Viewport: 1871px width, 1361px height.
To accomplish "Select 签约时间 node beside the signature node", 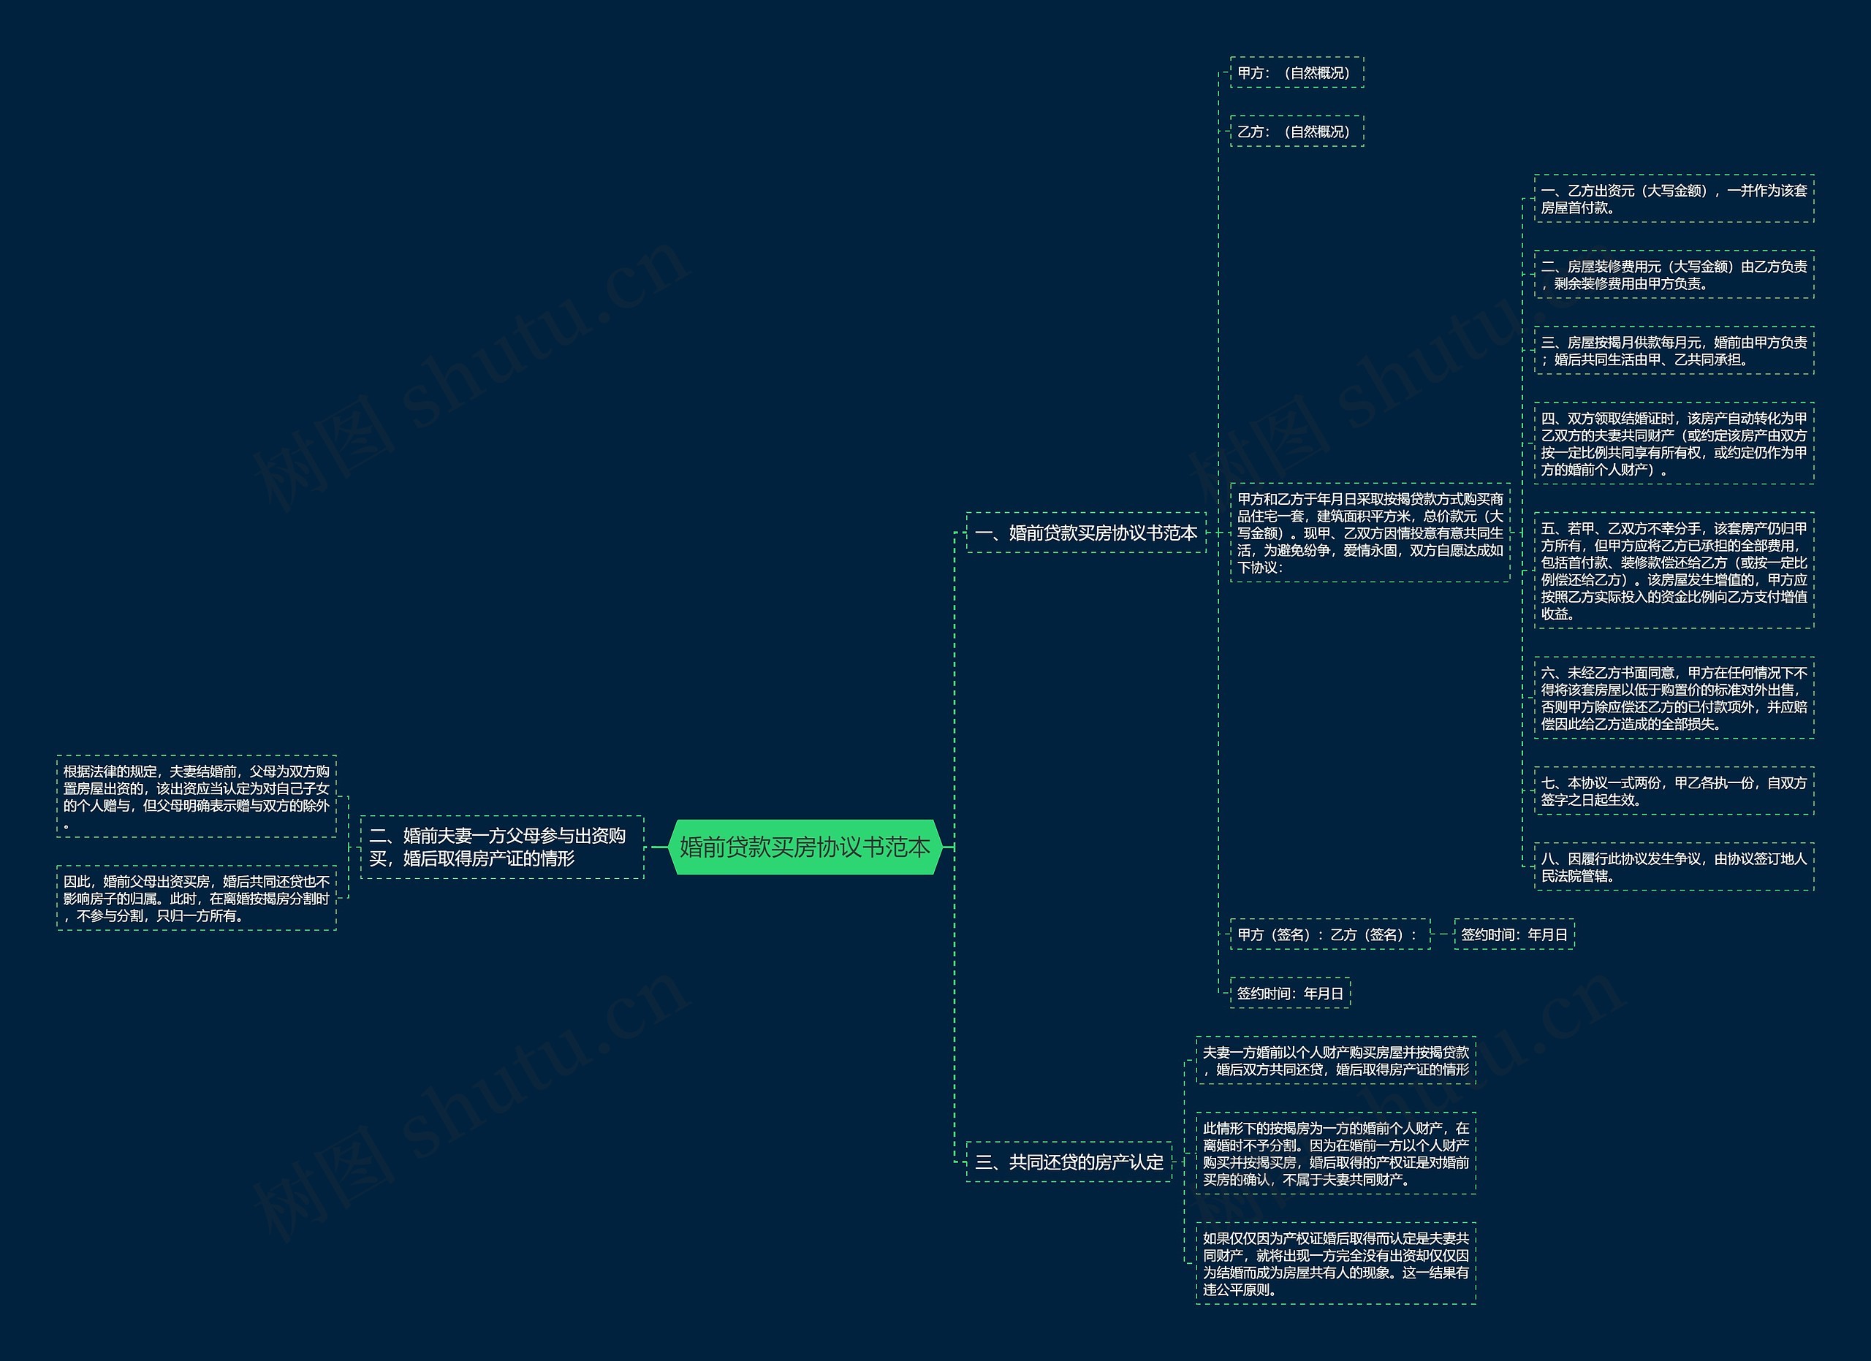I will click(x=1514, y=934).
